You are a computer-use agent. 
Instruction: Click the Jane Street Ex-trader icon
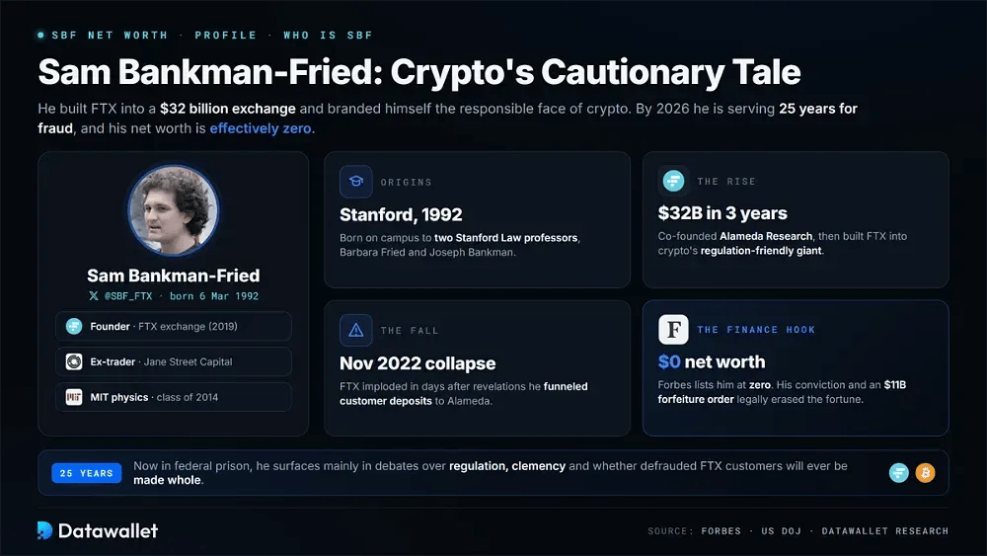point(74,362)
